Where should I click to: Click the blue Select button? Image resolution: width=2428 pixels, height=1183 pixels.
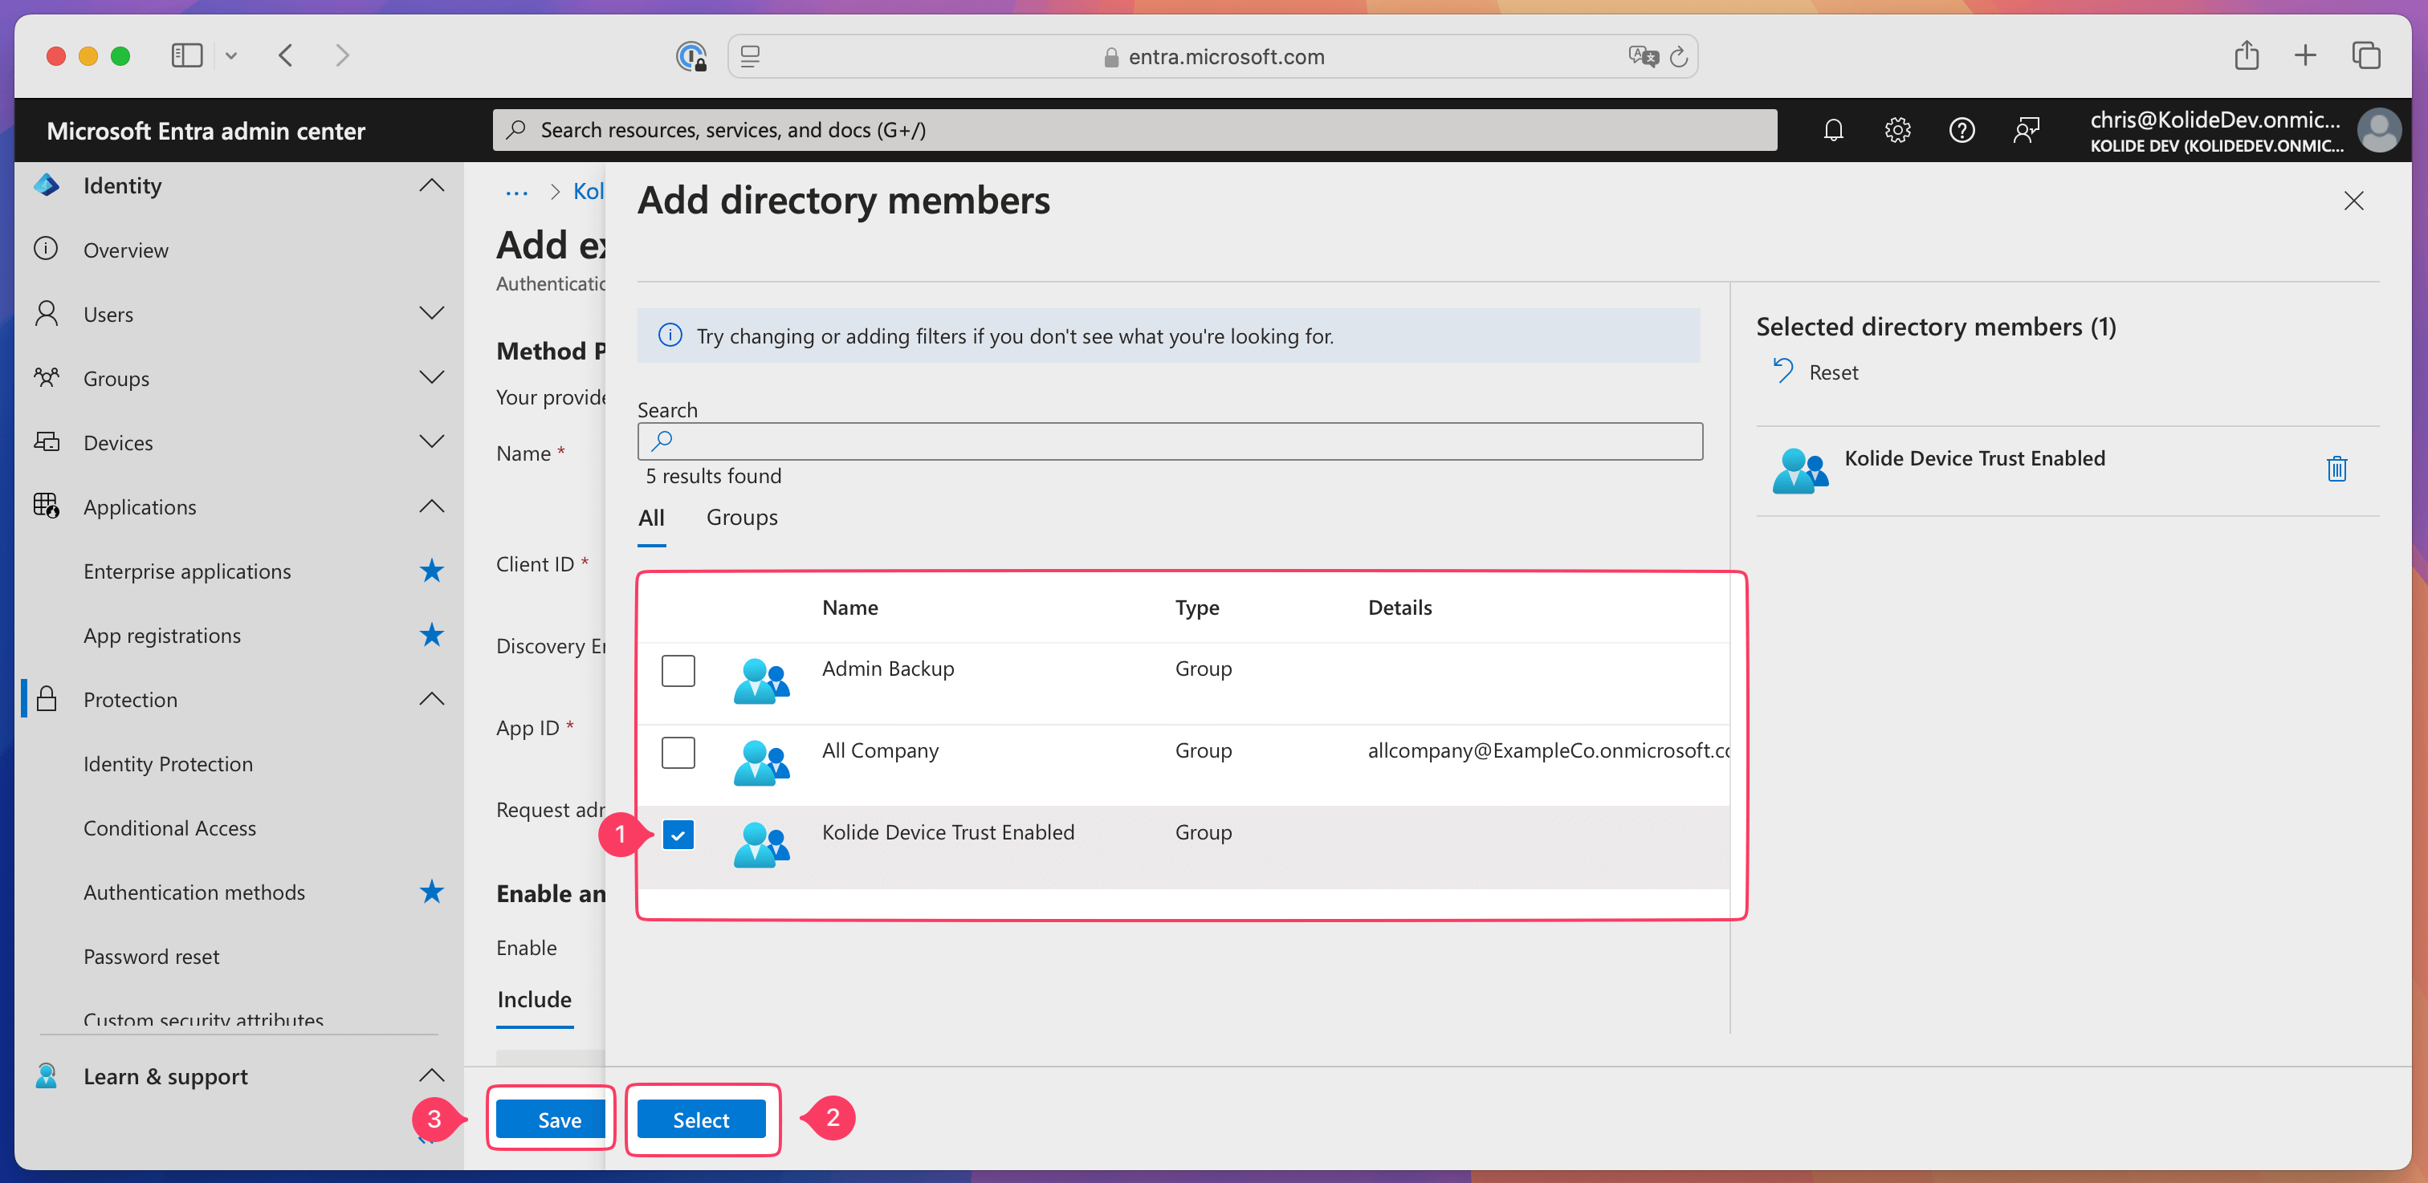pos(700,1119)
